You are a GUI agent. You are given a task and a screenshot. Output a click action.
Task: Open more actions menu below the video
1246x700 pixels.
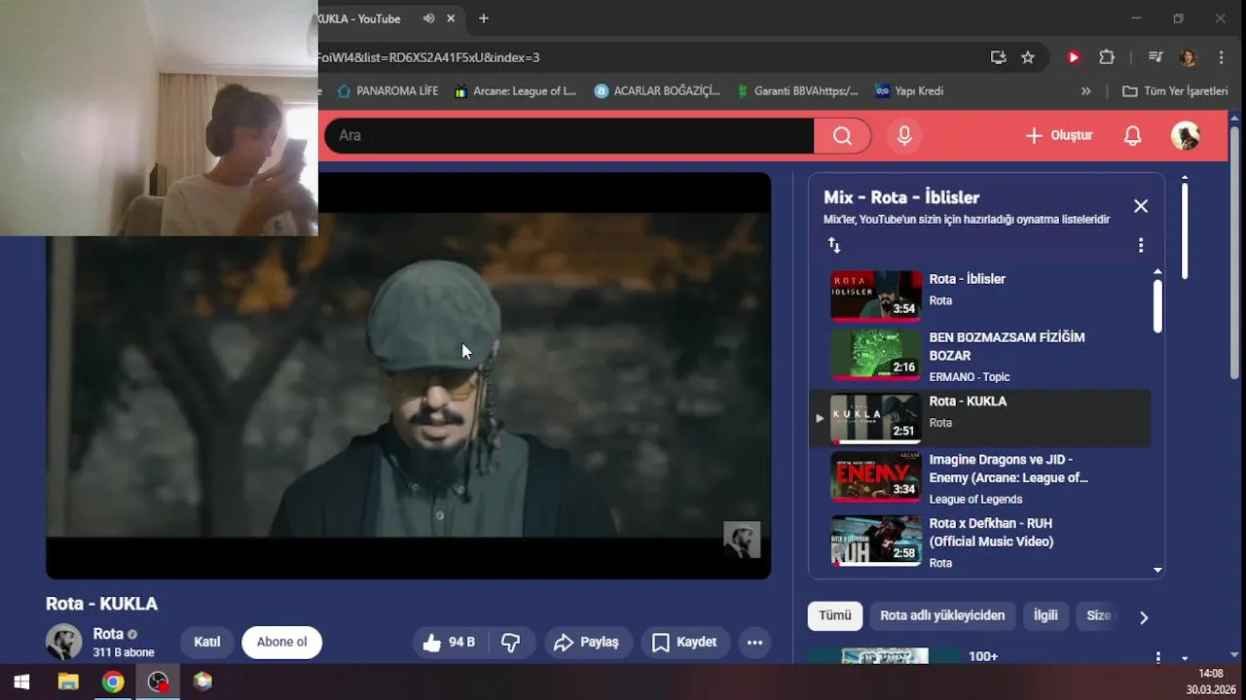point(754,643)
